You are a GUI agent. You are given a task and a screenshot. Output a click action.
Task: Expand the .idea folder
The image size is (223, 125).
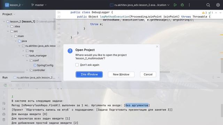(8, 26)
